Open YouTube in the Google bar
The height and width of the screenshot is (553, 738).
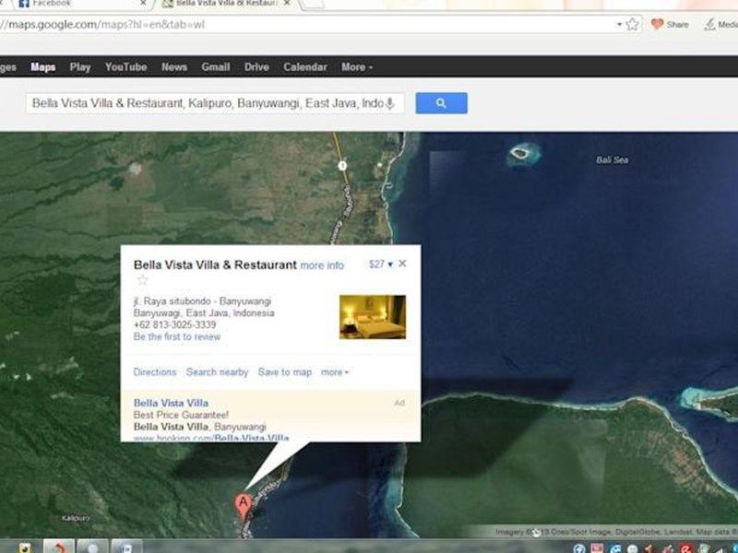pyautogui.click(x=125, y=66)
